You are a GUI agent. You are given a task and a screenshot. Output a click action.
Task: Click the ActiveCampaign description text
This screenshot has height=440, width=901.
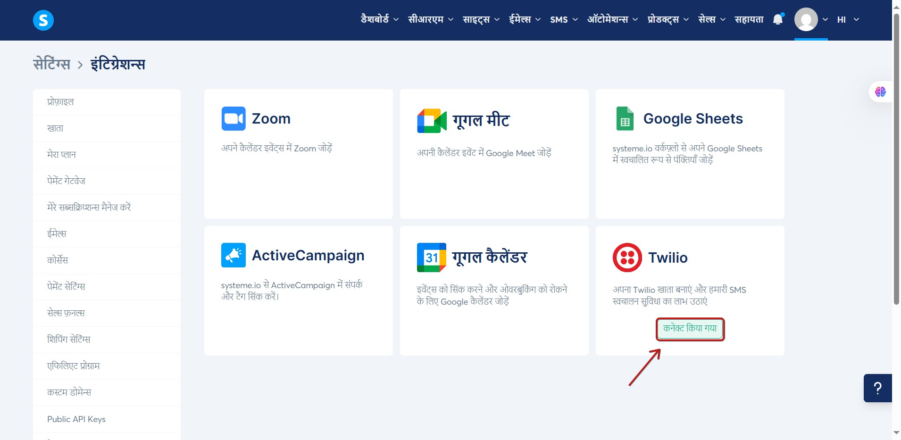click(x=292, y=291)
